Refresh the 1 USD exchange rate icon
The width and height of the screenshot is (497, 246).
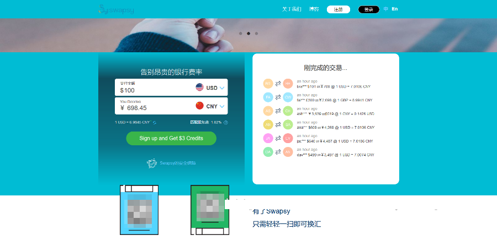[155, 123]
